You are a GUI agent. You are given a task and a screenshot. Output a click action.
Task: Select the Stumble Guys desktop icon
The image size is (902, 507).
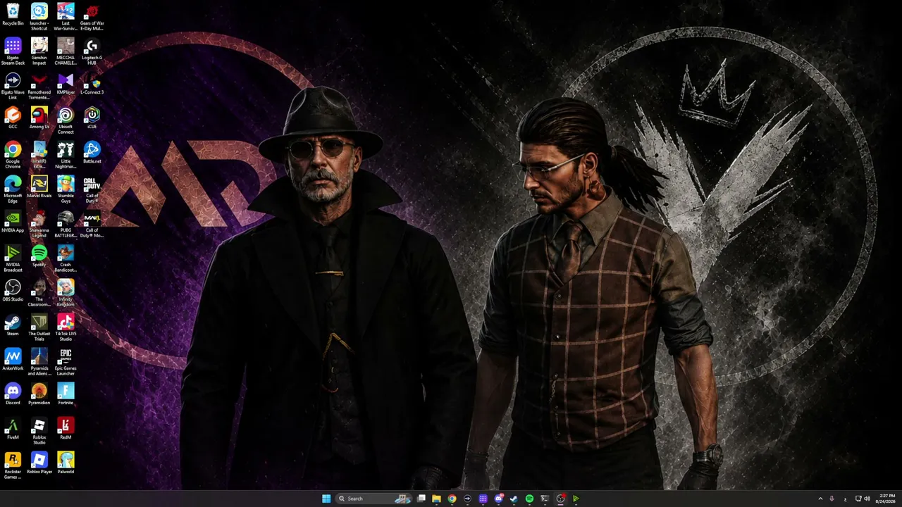click(x=66, y=189)
